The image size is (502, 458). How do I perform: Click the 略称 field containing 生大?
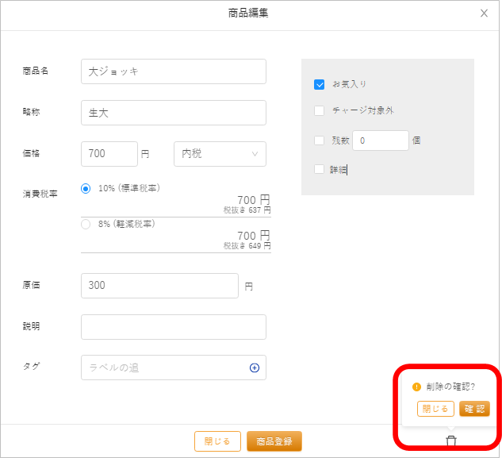[173, 113]
